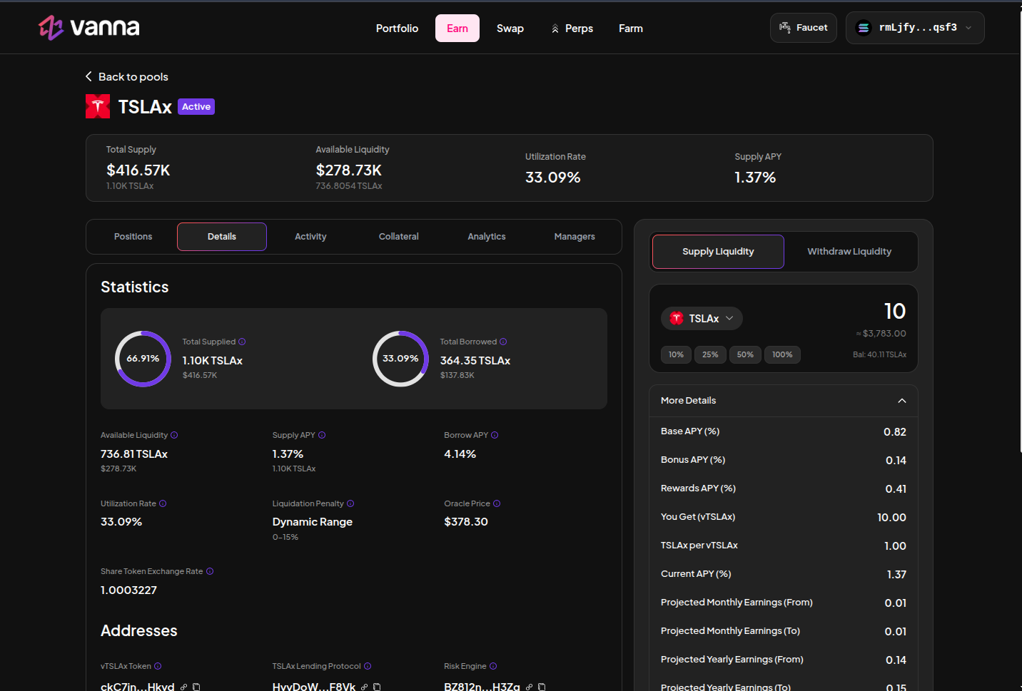Viewport: 1022px width, 691px height.
Task: Copy the BZ812n...H3Zg address
Action: [542, 687]
